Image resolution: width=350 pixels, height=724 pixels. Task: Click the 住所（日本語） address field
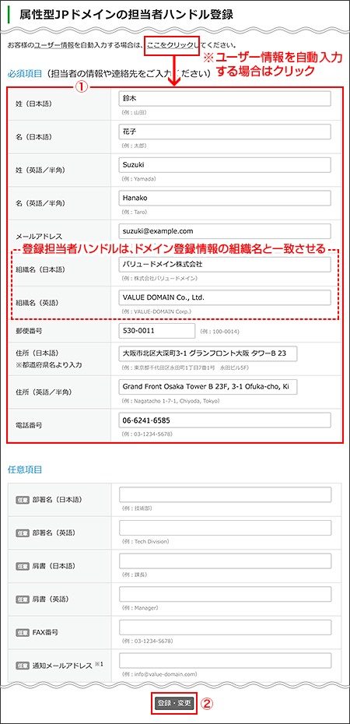208,353
